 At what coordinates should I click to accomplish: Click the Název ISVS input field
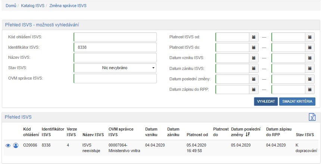115,58
